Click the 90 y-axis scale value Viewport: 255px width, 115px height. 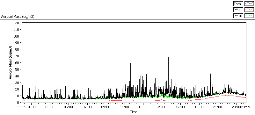click(x=17, y=43)
